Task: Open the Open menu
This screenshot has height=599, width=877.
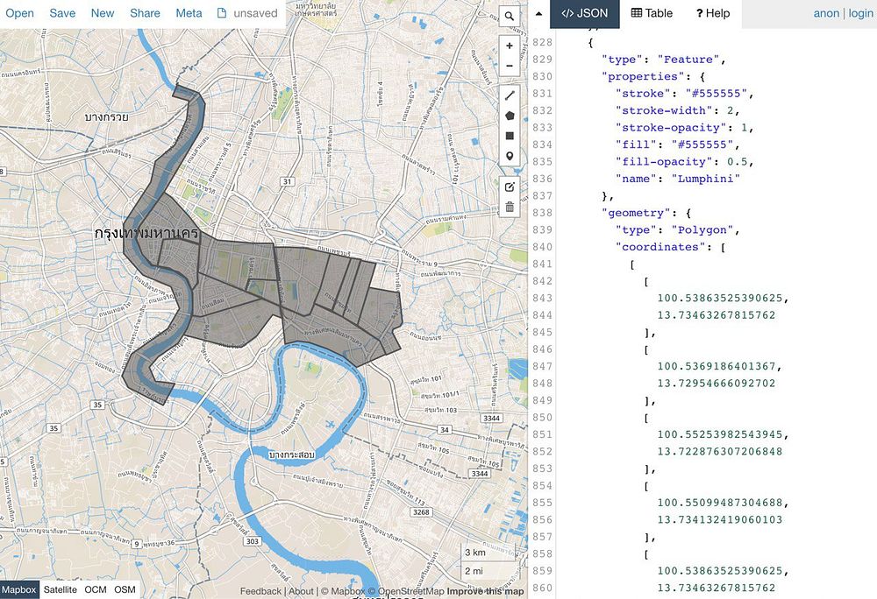Action: click(x=20, y=13)
